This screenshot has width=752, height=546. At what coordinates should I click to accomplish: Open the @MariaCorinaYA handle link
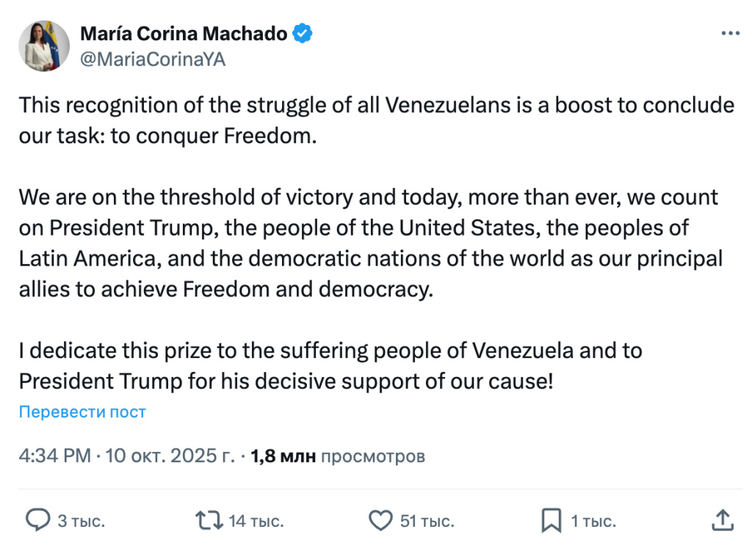(152, 59)
